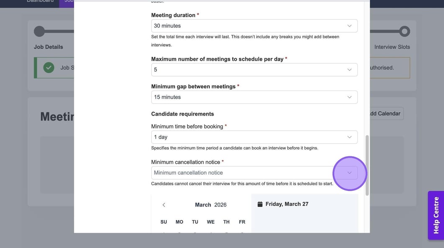
Task: Open the maximum meetings per day select
Action: pyautogui.click(x=247, y=70)
